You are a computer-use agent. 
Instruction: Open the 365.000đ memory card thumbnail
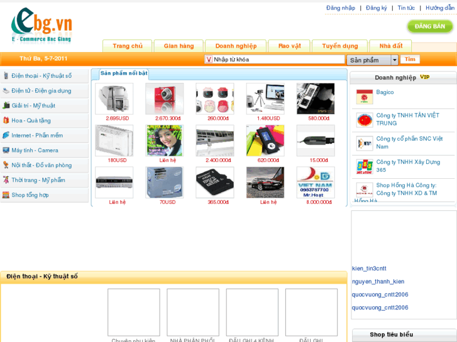[215, 183]
